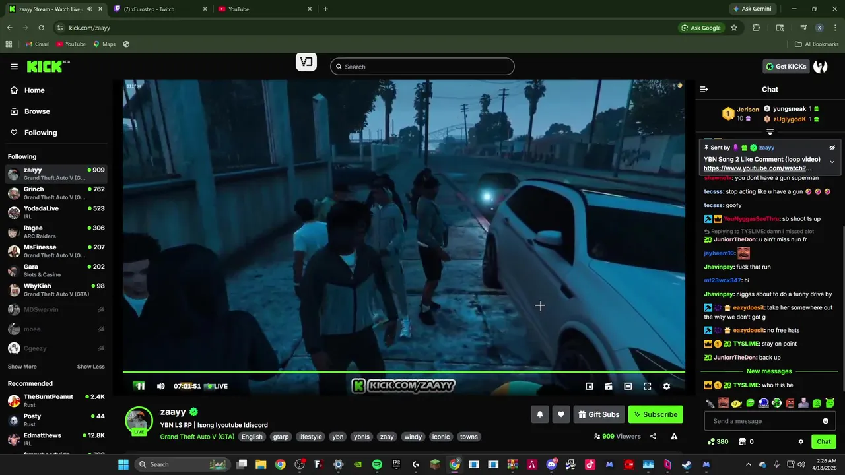This screenshot has height=475, width=845.
Task: Open TheBurntPeanut recommended channel
Action: [56, 400]
